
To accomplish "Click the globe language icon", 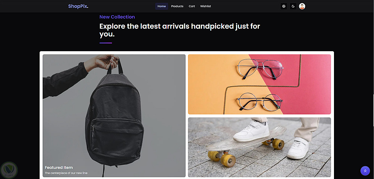I will click(283, 6).
